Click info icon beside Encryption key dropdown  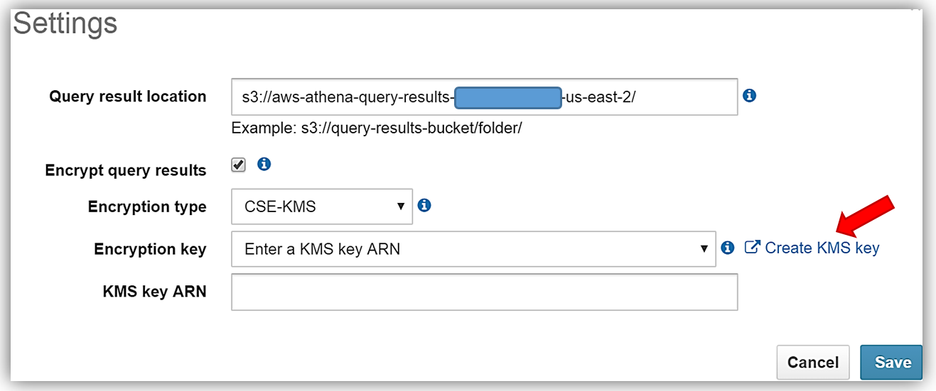pyautogui.click(x=727, y=248)
